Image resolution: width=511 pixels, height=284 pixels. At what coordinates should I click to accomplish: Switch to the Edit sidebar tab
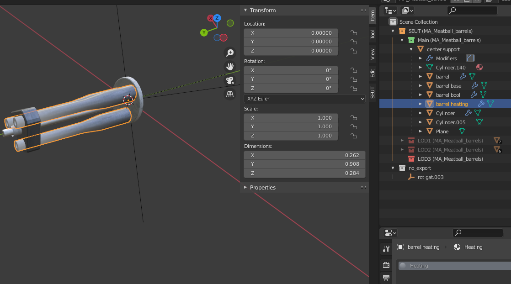373,73
